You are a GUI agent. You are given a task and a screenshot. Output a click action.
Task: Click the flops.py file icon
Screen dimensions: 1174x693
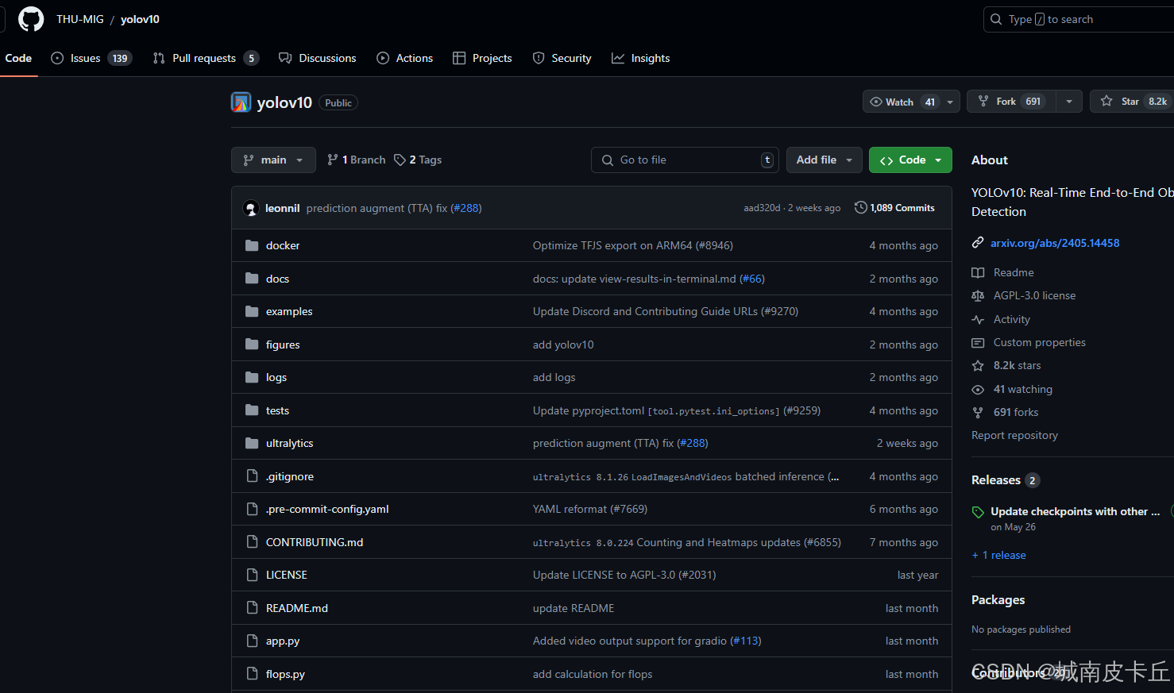[x=252, y=674]
